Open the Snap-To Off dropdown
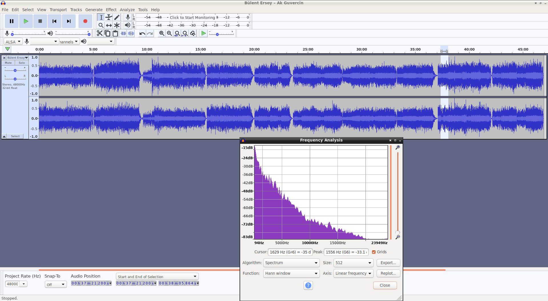The width and height of the screenshot is (548, 301). point(56,284)
